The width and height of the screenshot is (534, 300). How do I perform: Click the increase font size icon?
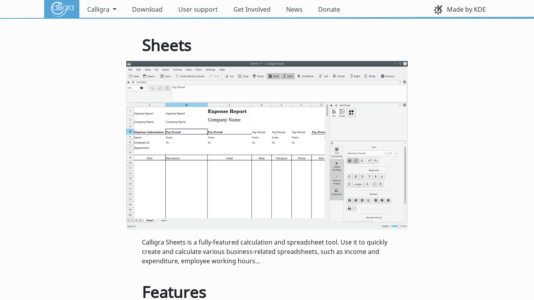(x=369, y=161)
